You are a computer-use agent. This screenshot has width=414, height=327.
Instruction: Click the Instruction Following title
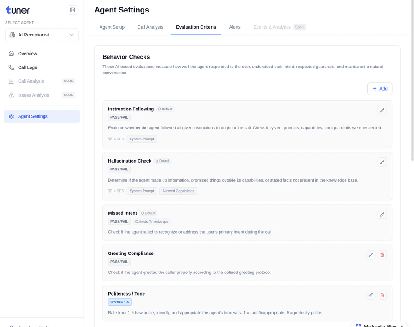pos(131,109)
